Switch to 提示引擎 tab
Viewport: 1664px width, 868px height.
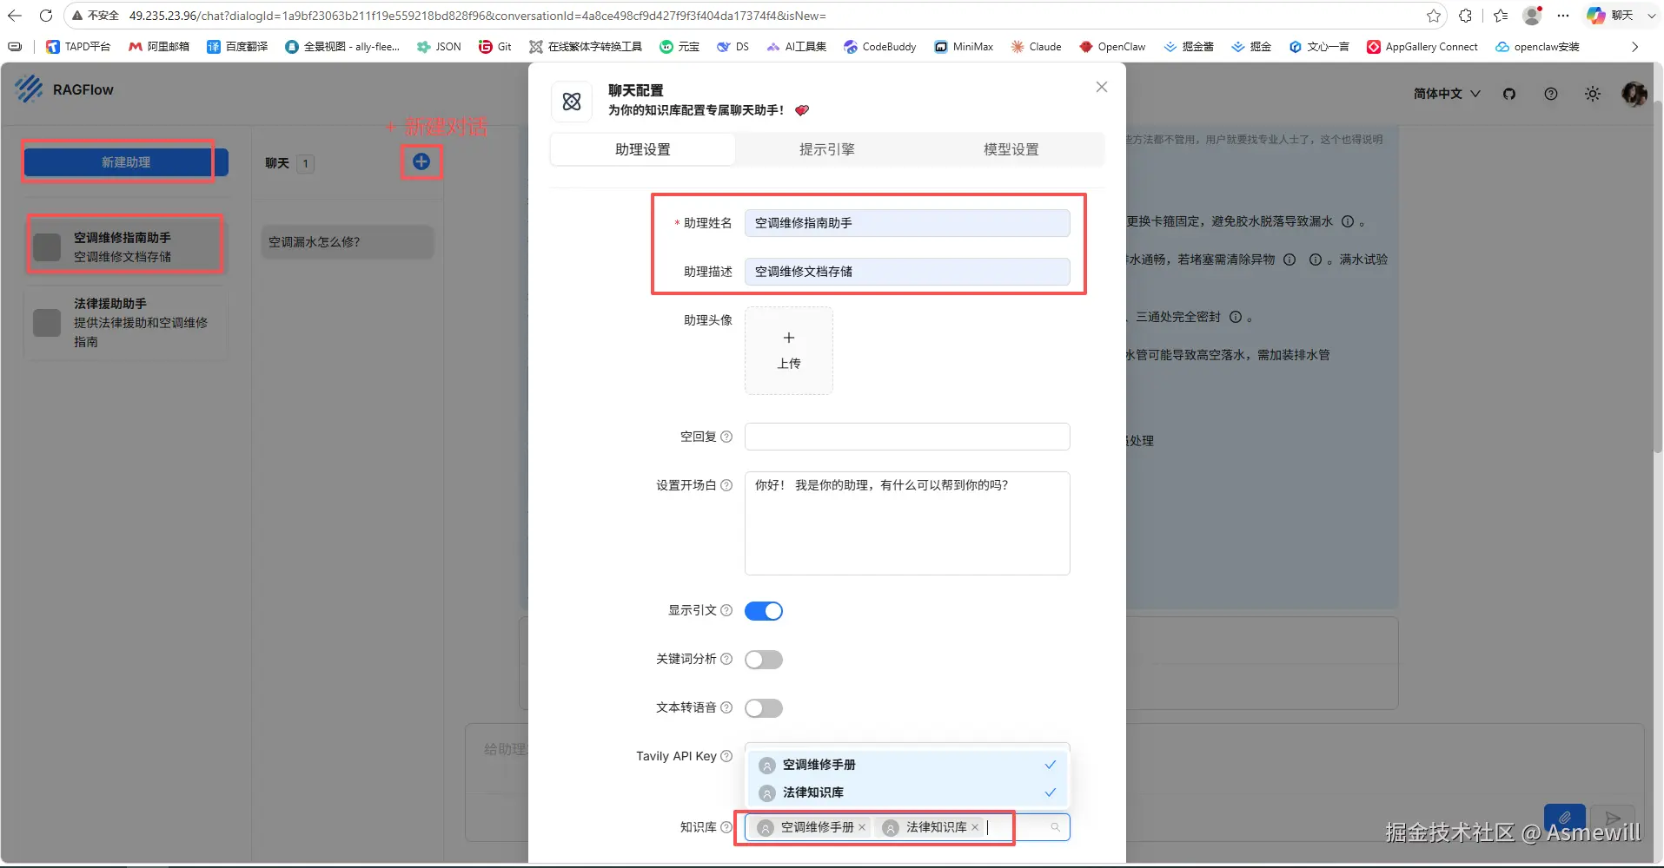[827, 149]
